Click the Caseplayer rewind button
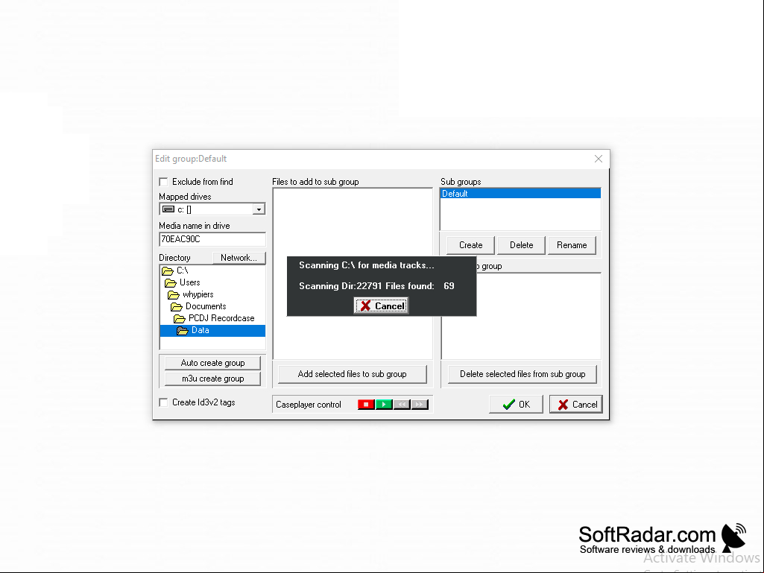This screenshot has width=764, height=573. [x=402, y=405]
